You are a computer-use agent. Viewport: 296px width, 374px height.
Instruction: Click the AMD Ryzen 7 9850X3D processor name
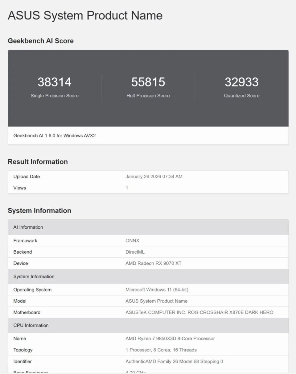click(170, 339)
